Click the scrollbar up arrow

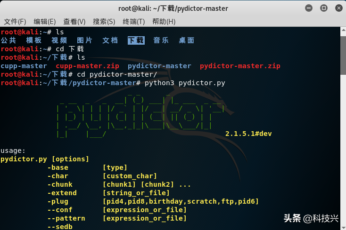[x=343, y=31]
